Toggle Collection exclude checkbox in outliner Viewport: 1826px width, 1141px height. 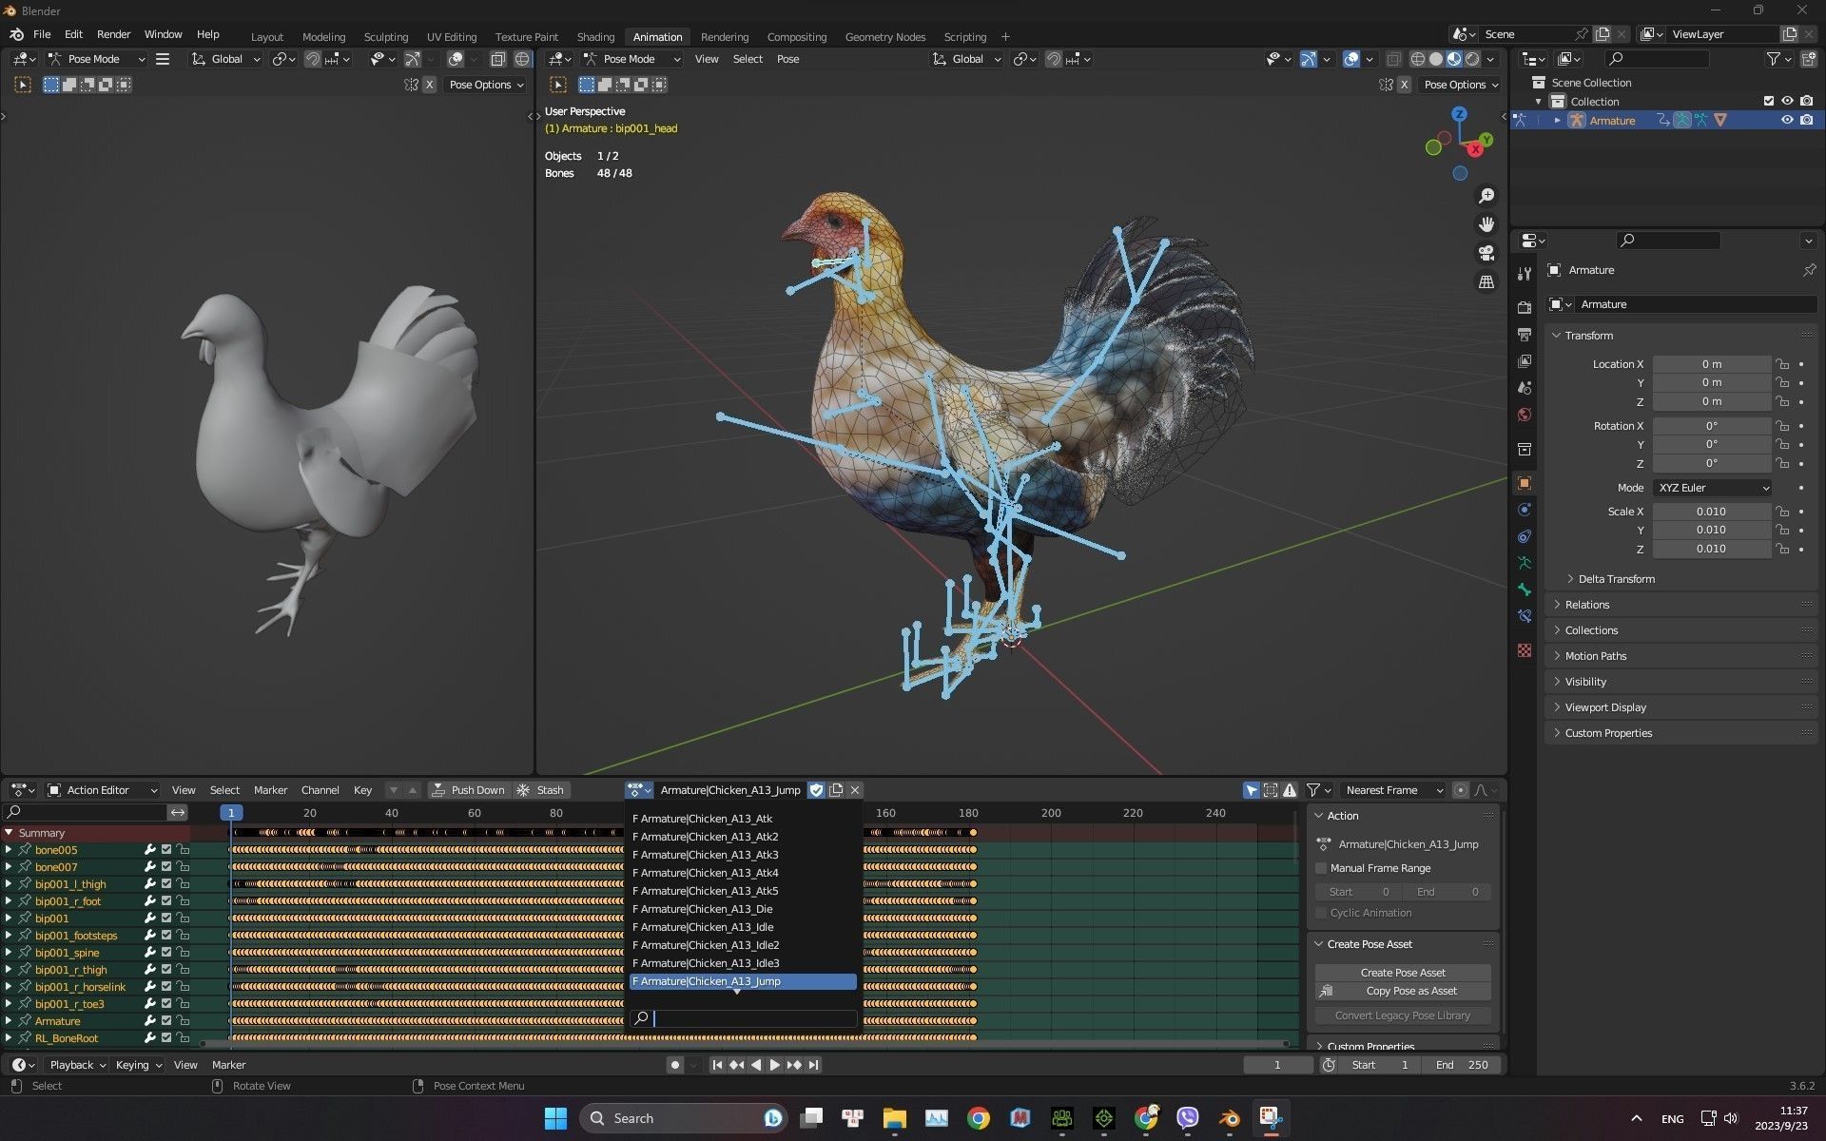pyautogui.click(x=1769, y=101)
